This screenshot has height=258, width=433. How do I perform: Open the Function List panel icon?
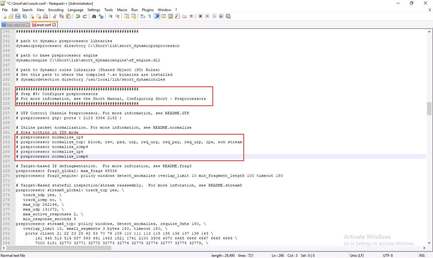coord(177,16)
